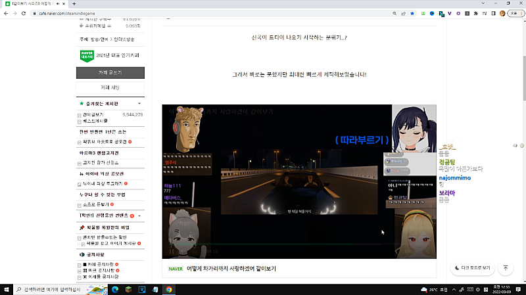Screen dimensions: 526x295
Task: Open the 전체글보기 board link
Action: point(94,114)
